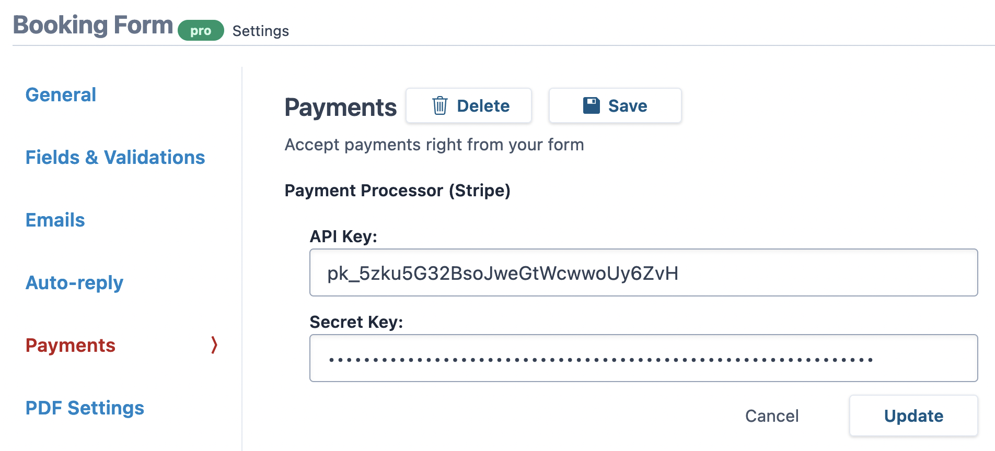Click inside the Secret Key field
Viewport: 995px width, 451px height.
643,358
